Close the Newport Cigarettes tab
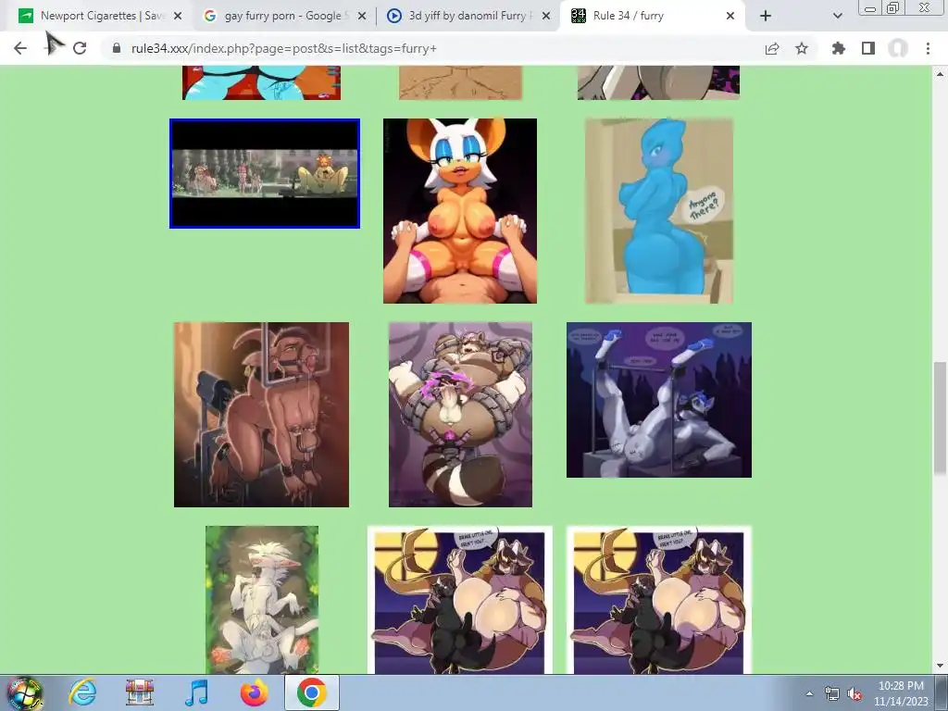The width and height of the screenshot is (948, 711). 178,17
